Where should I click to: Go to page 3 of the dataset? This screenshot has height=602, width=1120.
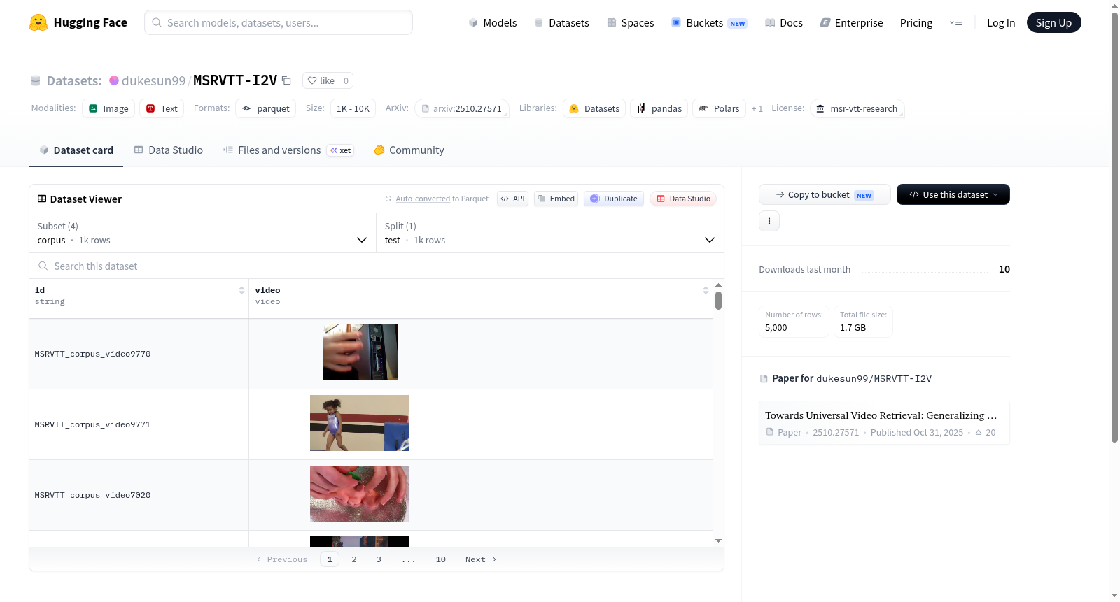pyautogui.click(x=379, y=559)
